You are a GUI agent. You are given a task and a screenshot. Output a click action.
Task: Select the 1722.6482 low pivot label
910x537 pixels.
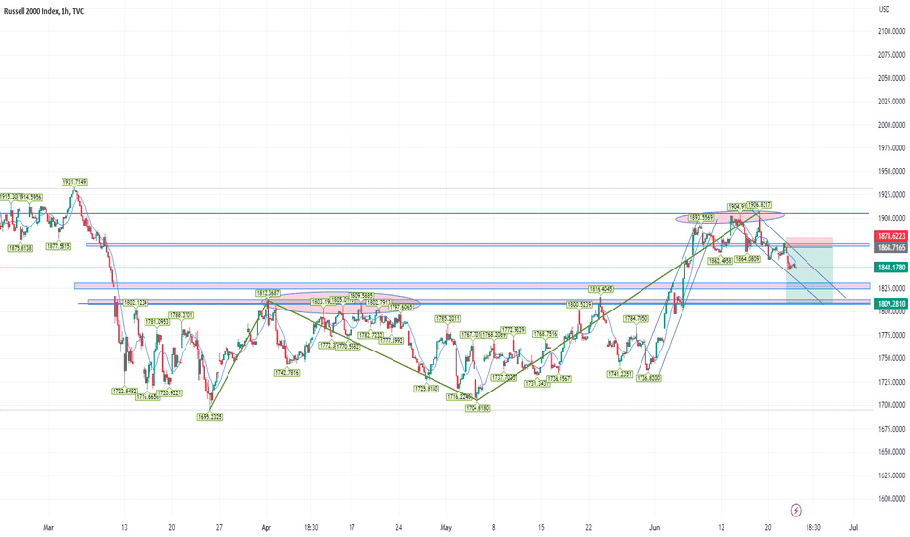click(124, 392)
